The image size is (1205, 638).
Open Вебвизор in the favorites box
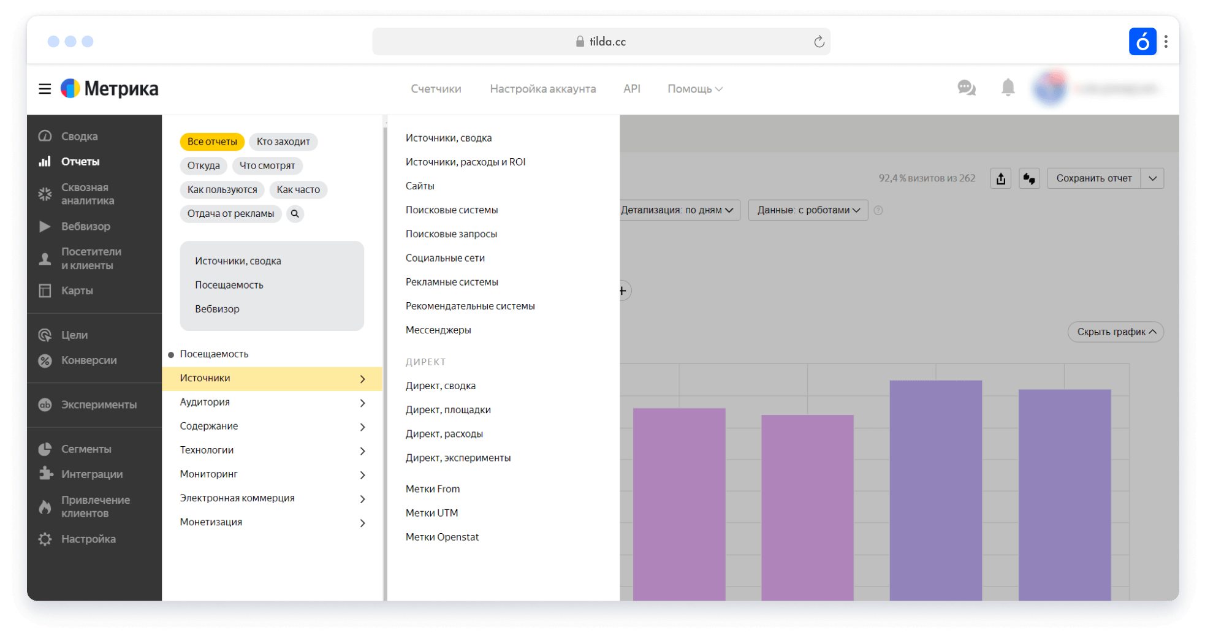pos(217,309)
